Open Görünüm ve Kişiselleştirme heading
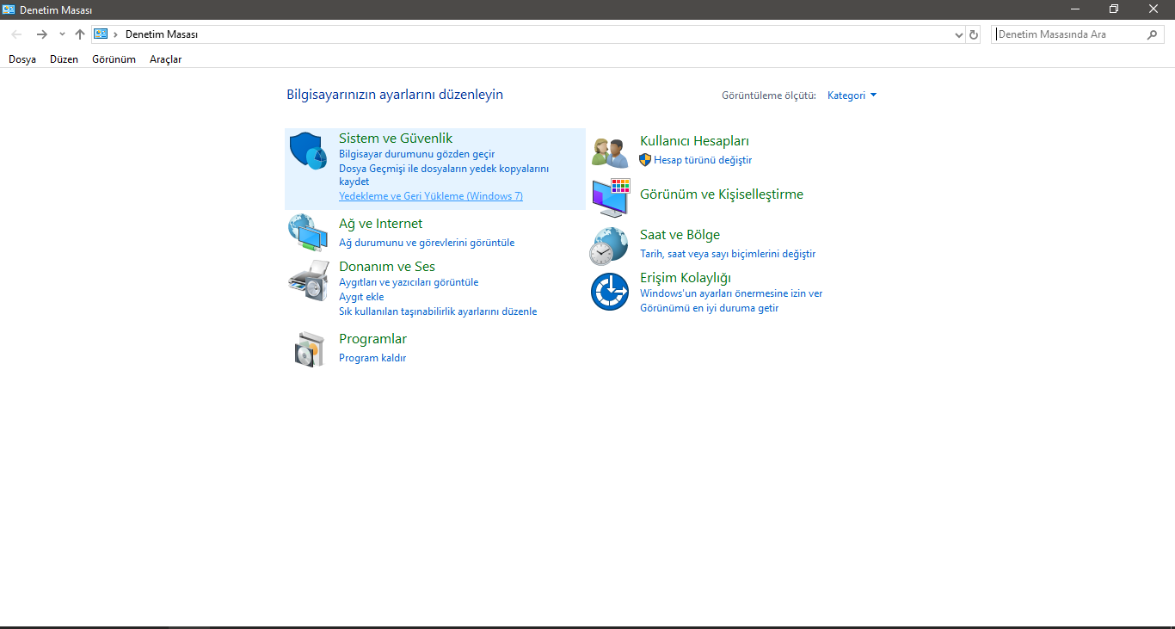1175x629 pixels. coord(722,194)
